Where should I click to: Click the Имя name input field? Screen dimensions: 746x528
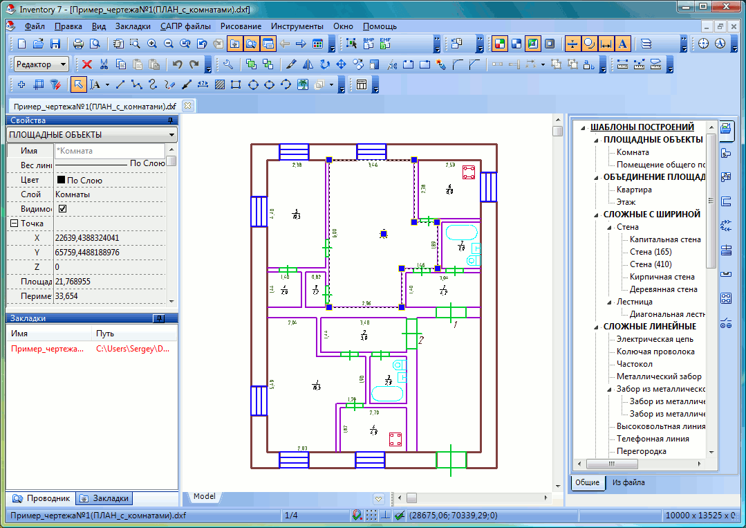coord(109,151)
